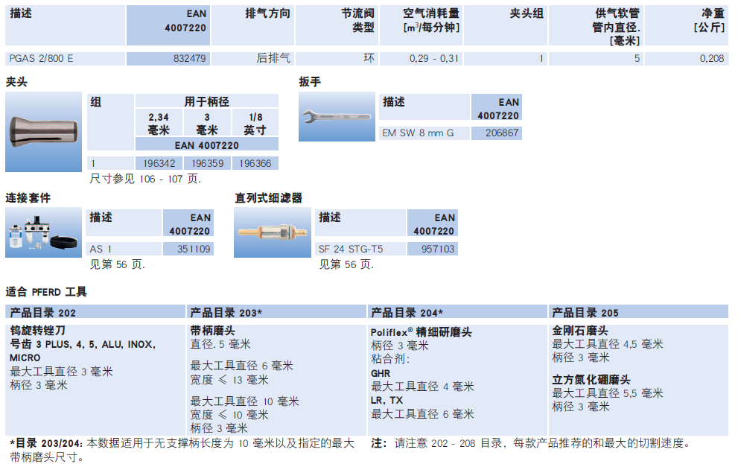Click the 用于柄径 column header
The width and height of the screenshot is (738, 464).
pyautogui.click(x=206, y=101)
